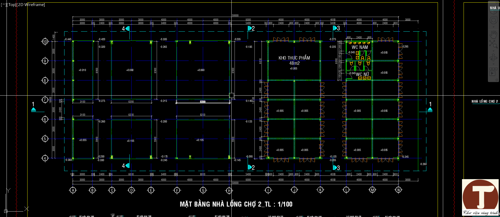This screenshot has width=500, height=217.
Task: Open the [-] viewport controls menu
Action: tap(3, 5)
